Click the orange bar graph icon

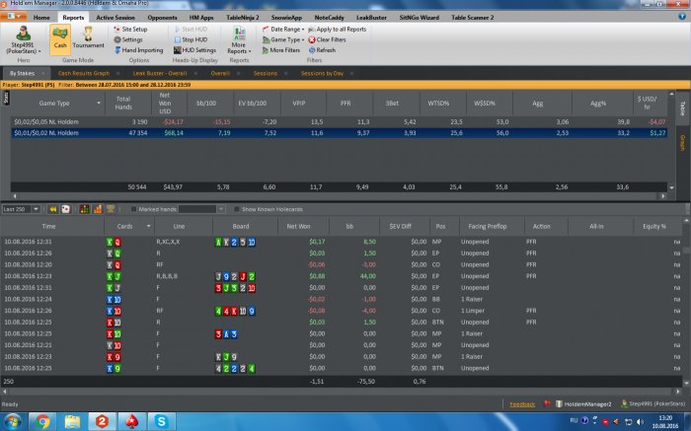tap(98, 209)
